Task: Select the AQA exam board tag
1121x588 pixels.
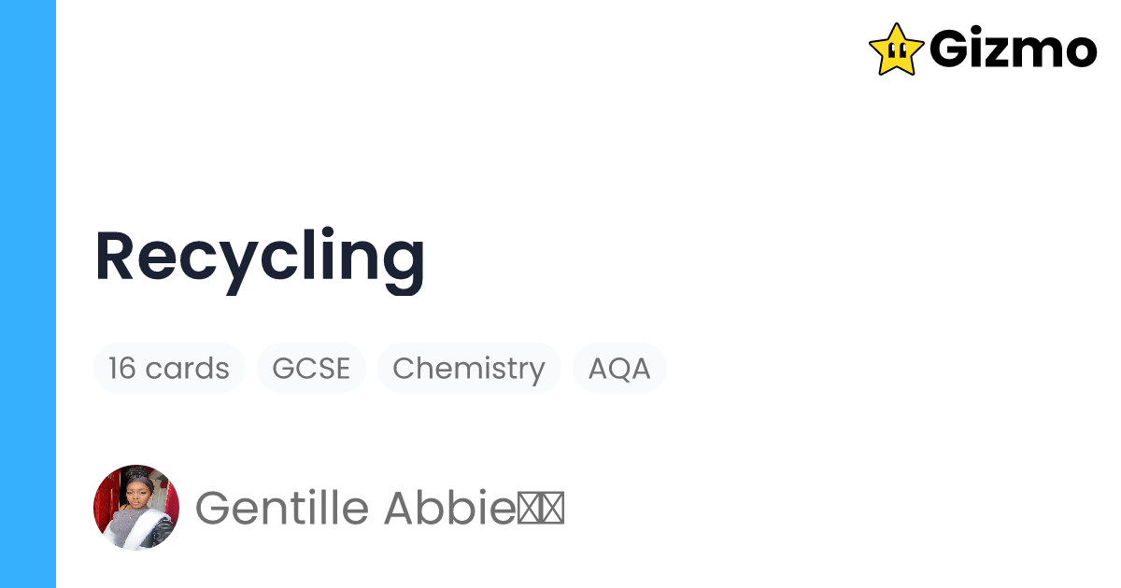Action: (619, 368)
